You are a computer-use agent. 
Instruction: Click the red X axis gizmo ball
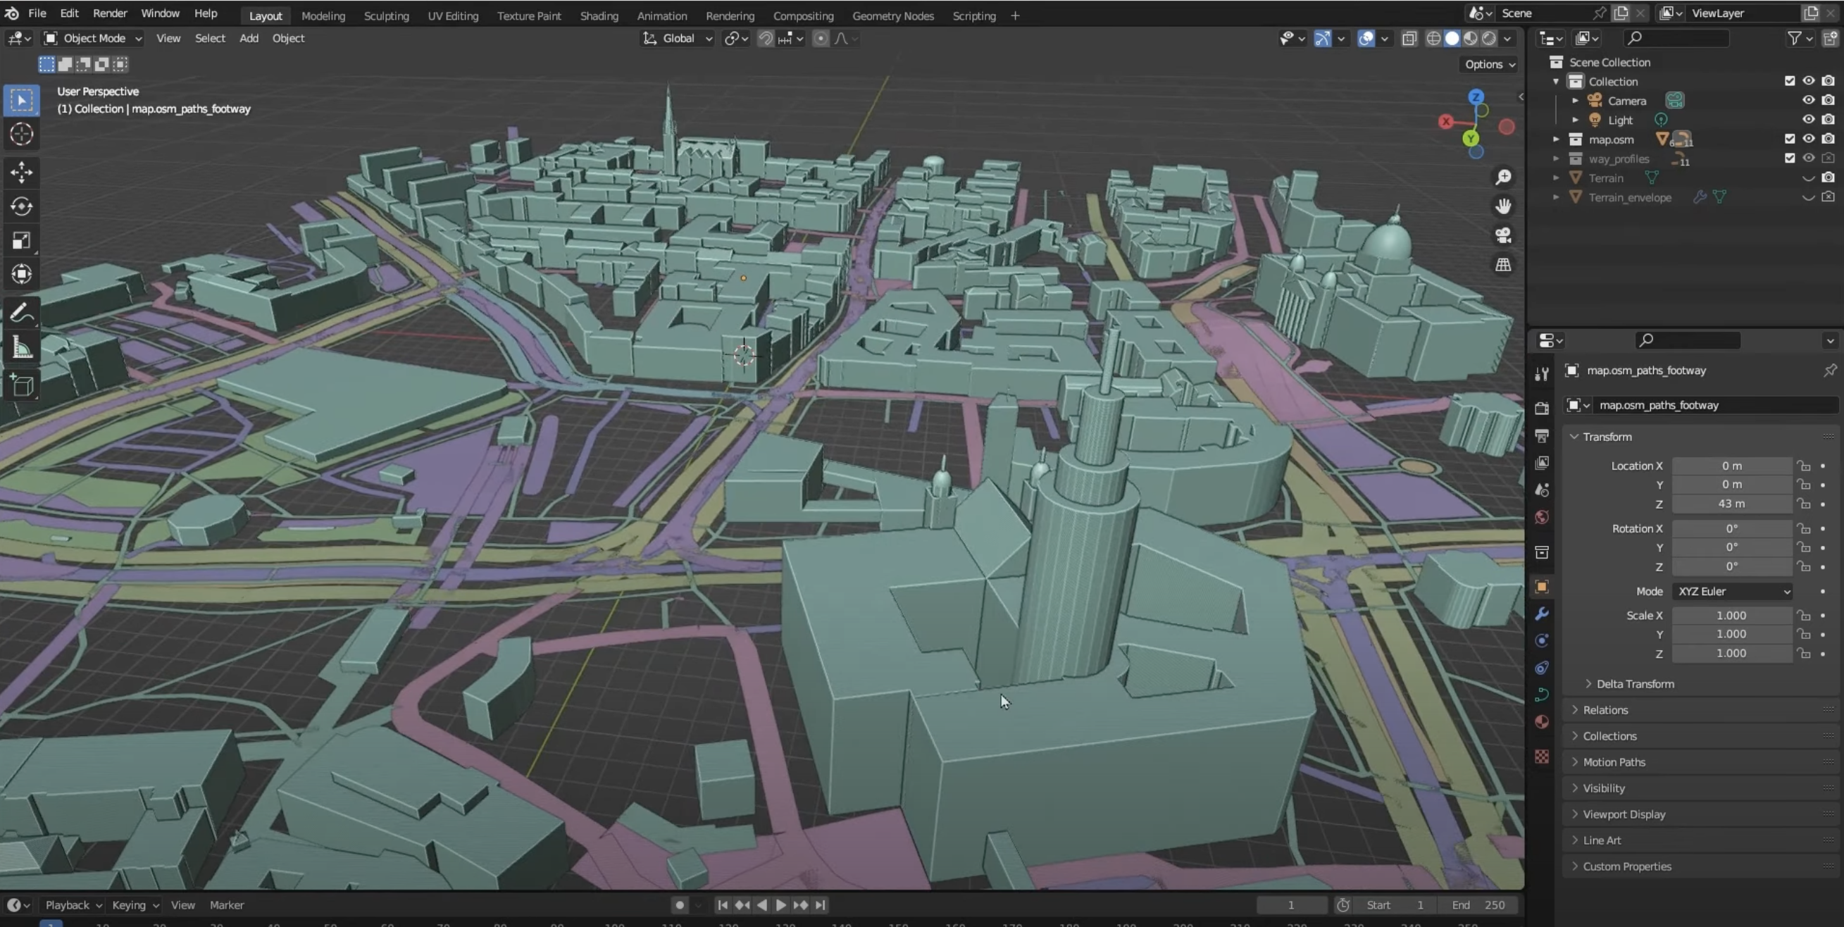click(x=1446, y=122)
